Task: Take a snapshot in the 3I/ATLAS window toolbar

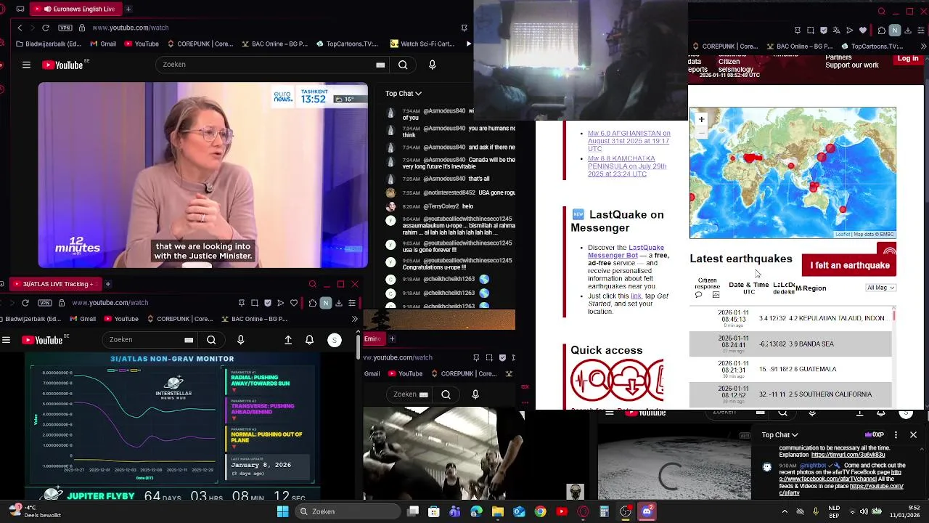Action: 255,303
